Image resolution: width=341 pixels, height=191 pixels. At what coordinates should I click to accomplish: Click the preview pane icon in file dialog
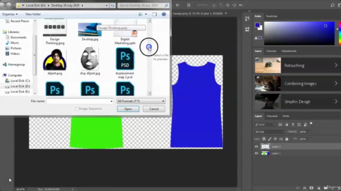point(155,14)
